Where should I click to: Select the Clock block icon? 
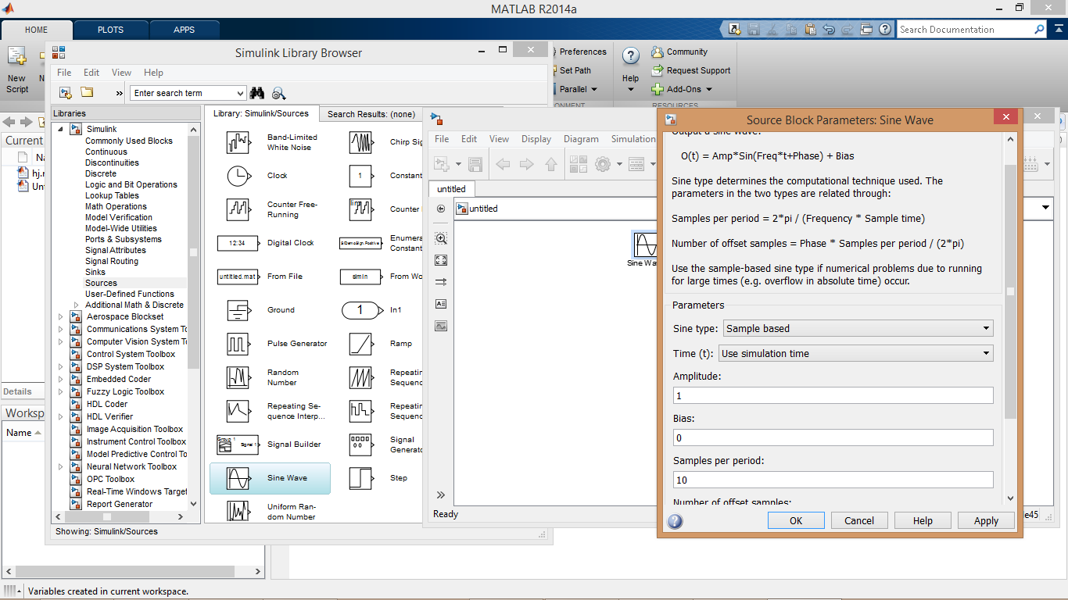pos(238,176)
